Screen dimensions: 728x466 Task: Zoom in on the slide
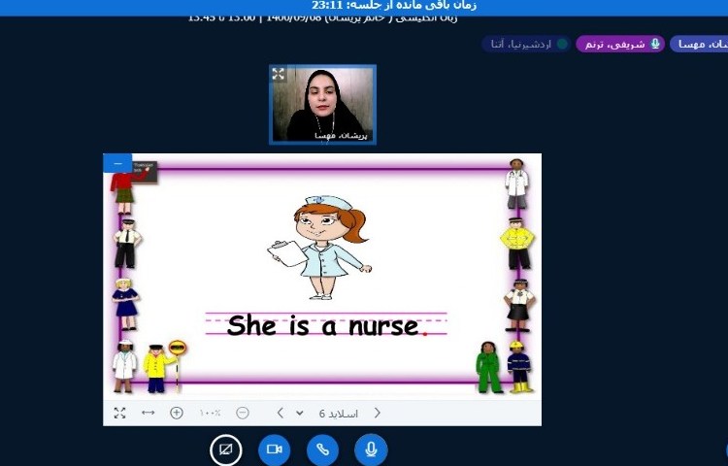pos(177,413)
